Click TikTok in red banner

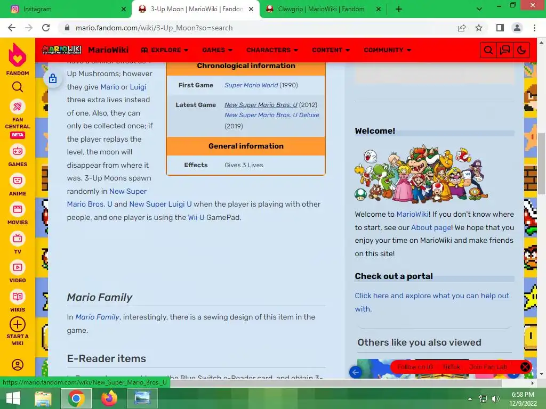pos(451,367)
